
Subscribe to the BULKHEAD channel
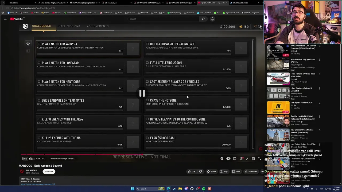49,171
